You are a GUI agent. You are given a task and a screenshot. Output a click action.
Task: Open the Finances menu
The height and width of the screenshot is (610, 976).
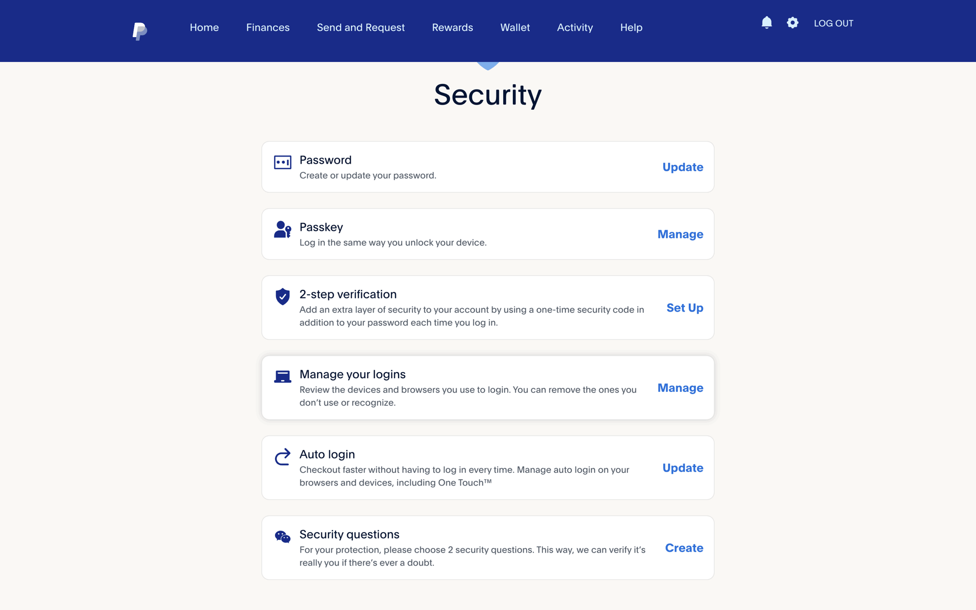268,27
